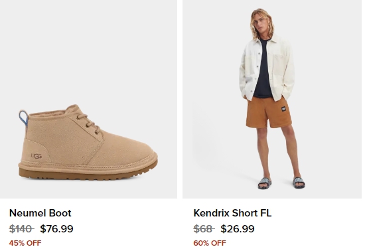
Task: Click the boot's laces area
Action: 89,124
